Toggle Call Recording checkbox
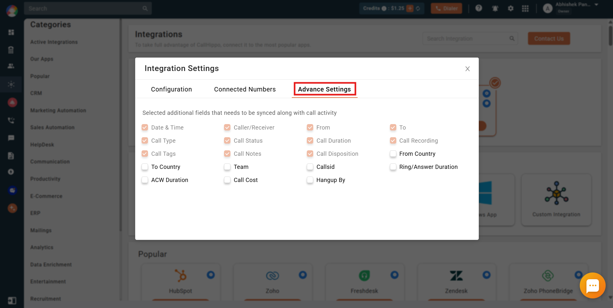 [393, 141]
